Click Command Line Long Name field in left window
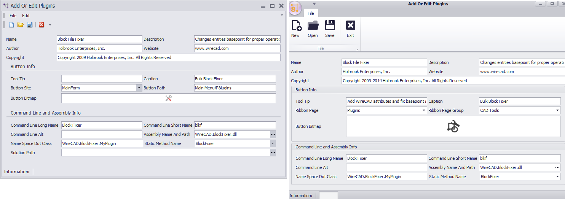Viewport: 565px width, 199px height. pos(102,125)
